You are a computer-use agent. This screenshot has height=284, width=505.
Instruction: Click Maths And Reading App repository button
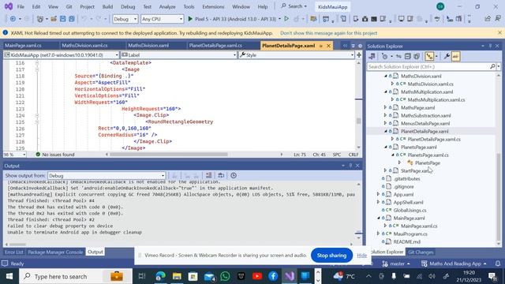pos(454,263)
